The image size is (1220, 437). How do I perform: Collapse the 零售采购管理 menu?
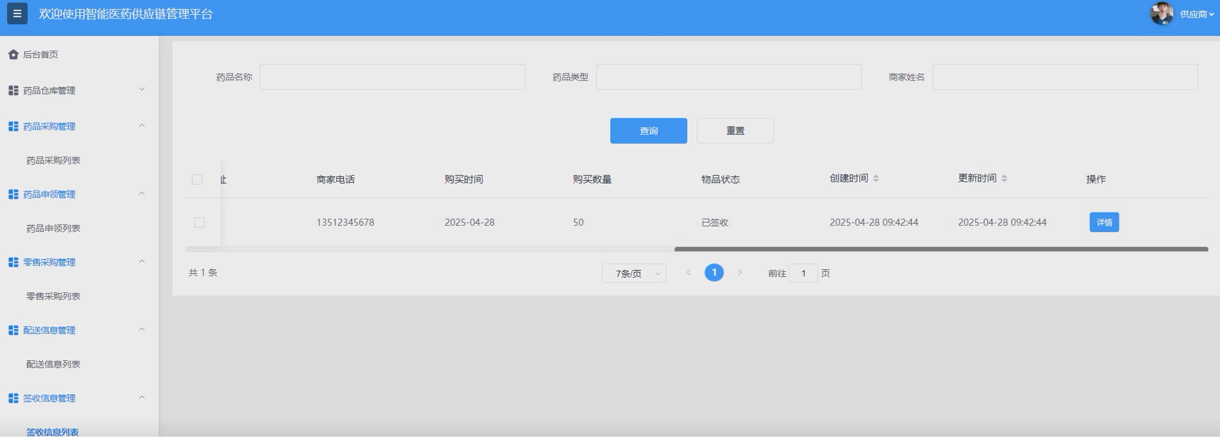click(142, 261)
